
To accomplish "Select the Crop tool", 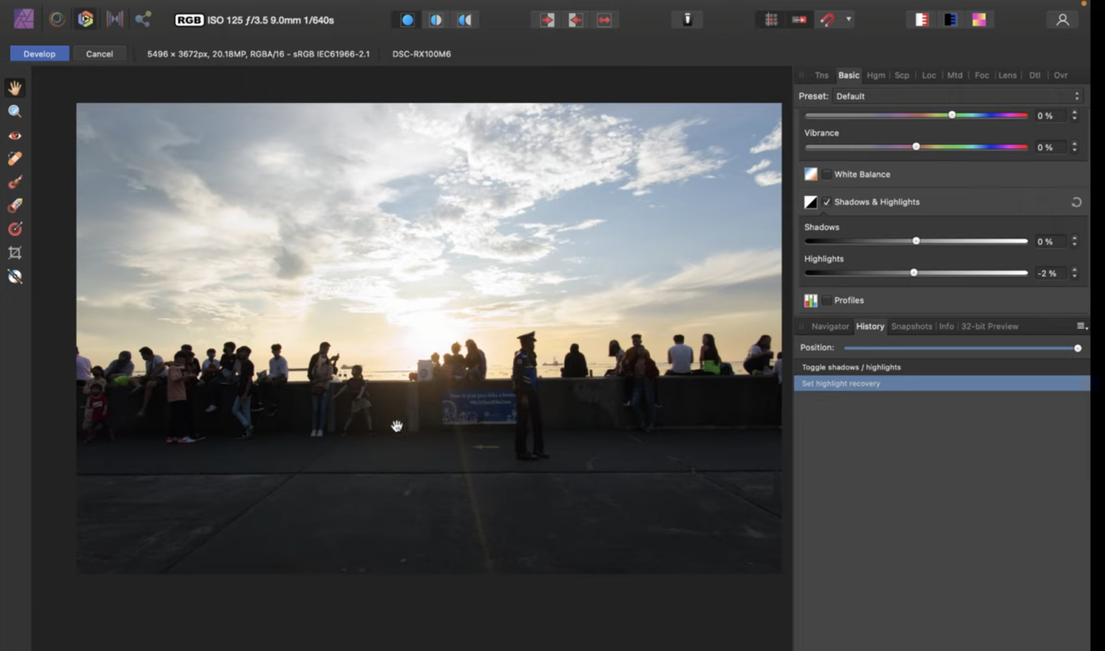I will coord(15,253).
